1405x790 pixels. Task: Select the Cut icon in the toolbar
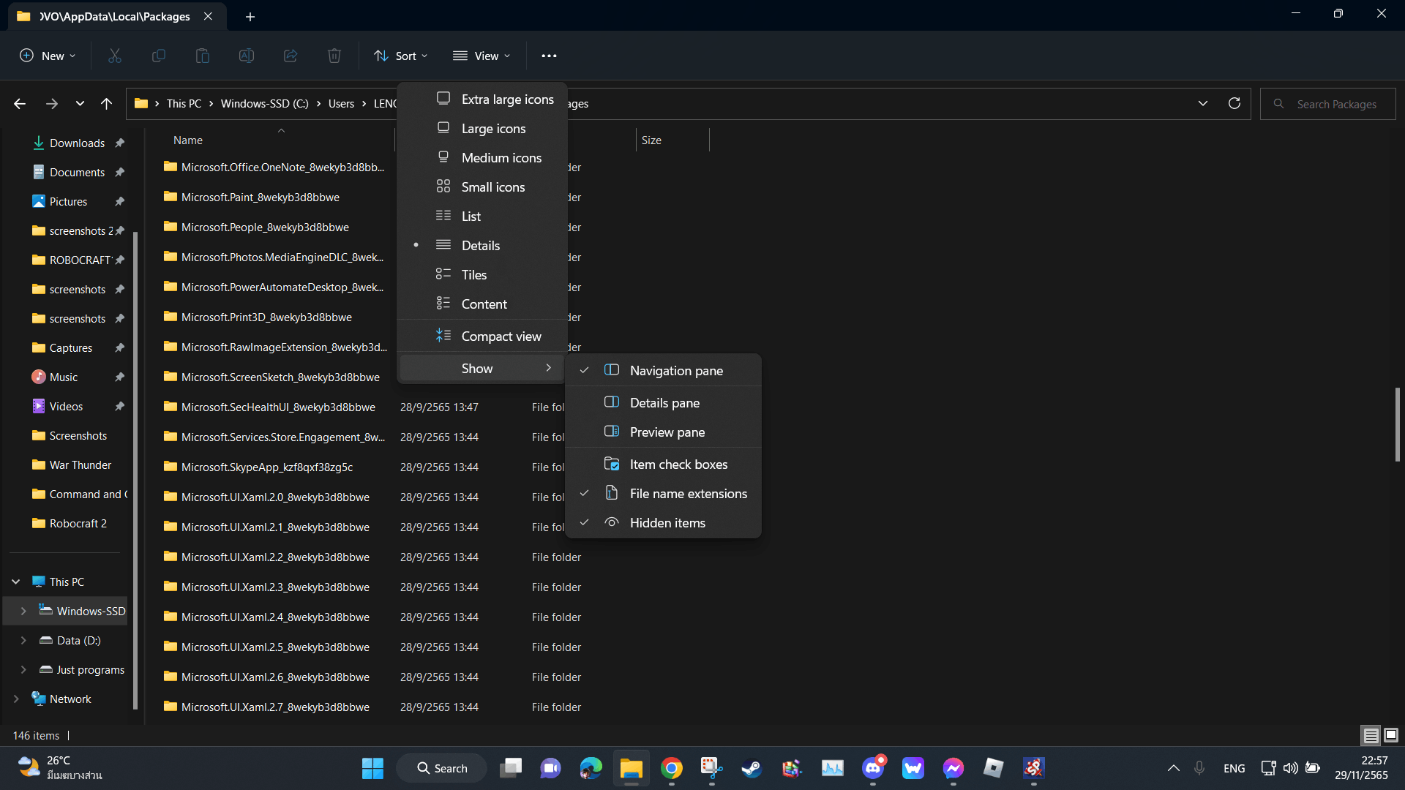(x=114, y=55)
